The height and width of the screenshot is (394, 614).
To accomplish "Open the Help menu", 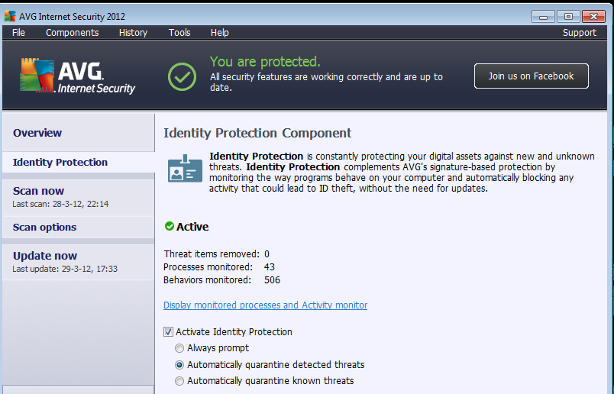I will click(219, 33).
